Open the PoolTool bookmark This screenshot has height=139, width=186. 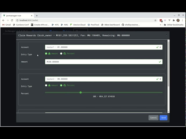pyautogui.click(x=93, y=25)
